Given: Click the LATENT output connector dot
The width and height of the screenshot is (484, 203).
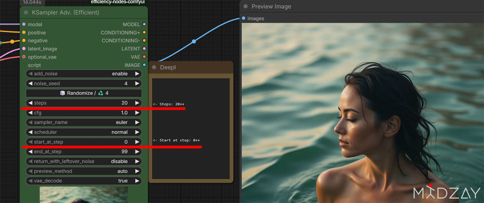Looking at the screenshot, I should pos(144,49).
